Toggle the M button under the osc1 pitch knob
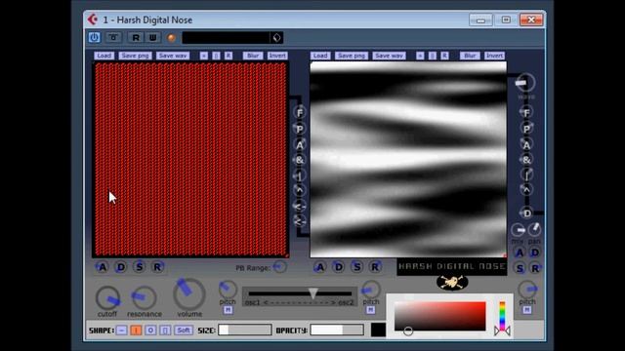 point(228,310)
